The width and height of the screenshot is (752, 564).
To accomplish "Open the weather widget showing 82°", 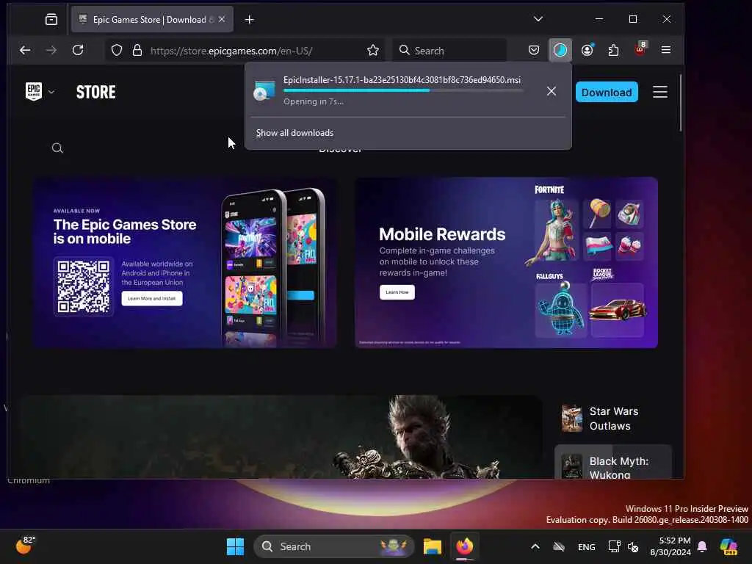I will pos(24,546).
